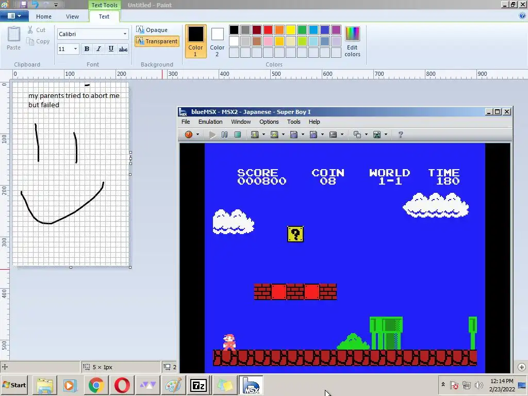Viewport: 528px width, 396px height.
Task: Pick green color swatch in palette
Action: 302,30
